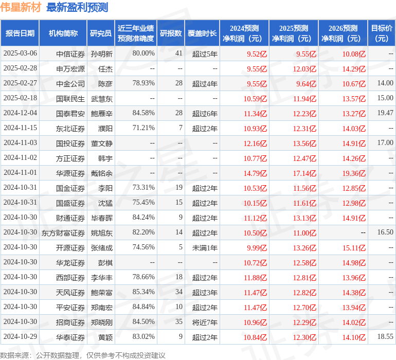Image resolution: width=396 pixels, height=360 pixels.
Task: Click the 研报数 column header
Action: (x=171, y=33)
